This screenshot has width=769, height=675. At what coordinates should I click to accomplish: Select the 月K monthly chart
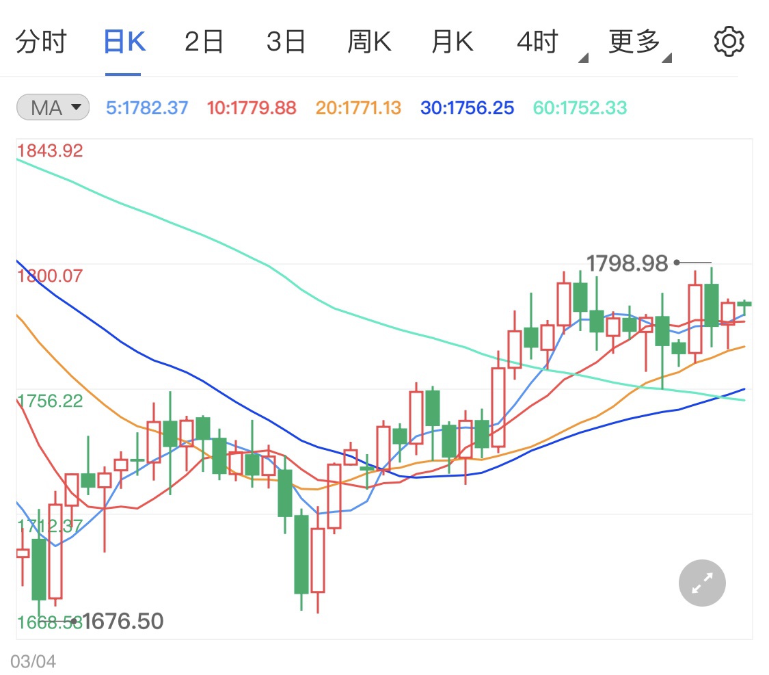point(452,42)
